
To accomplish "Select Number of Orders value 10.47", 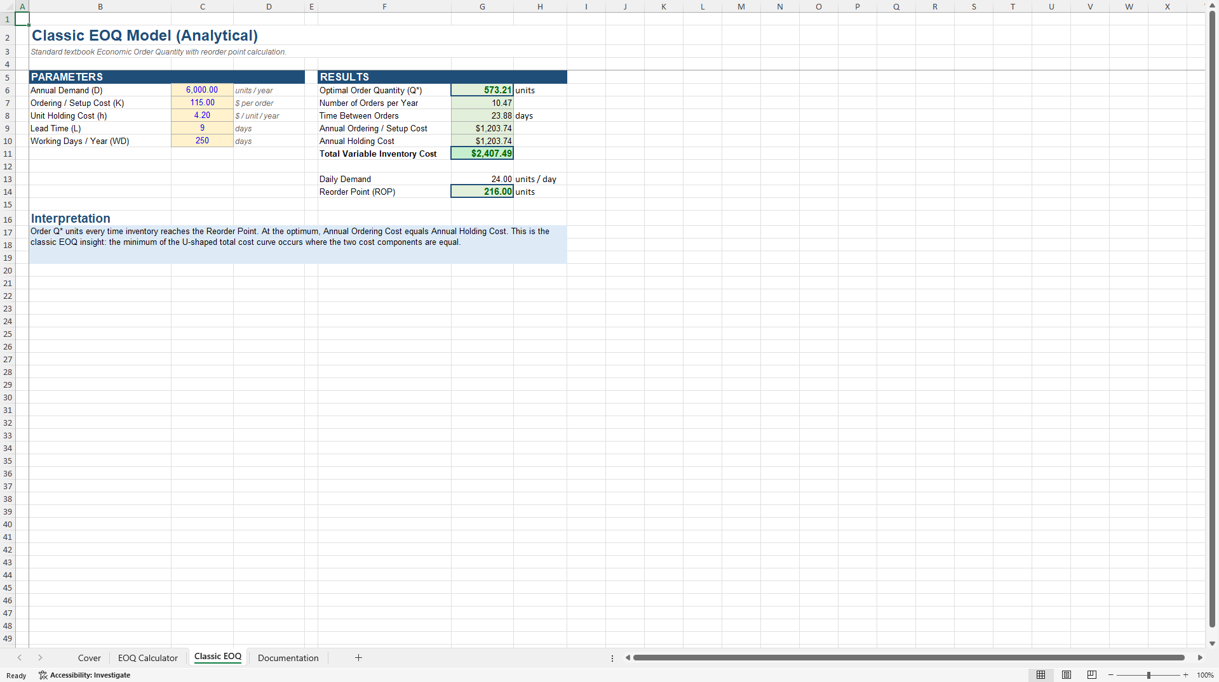I will coord(482,103).
